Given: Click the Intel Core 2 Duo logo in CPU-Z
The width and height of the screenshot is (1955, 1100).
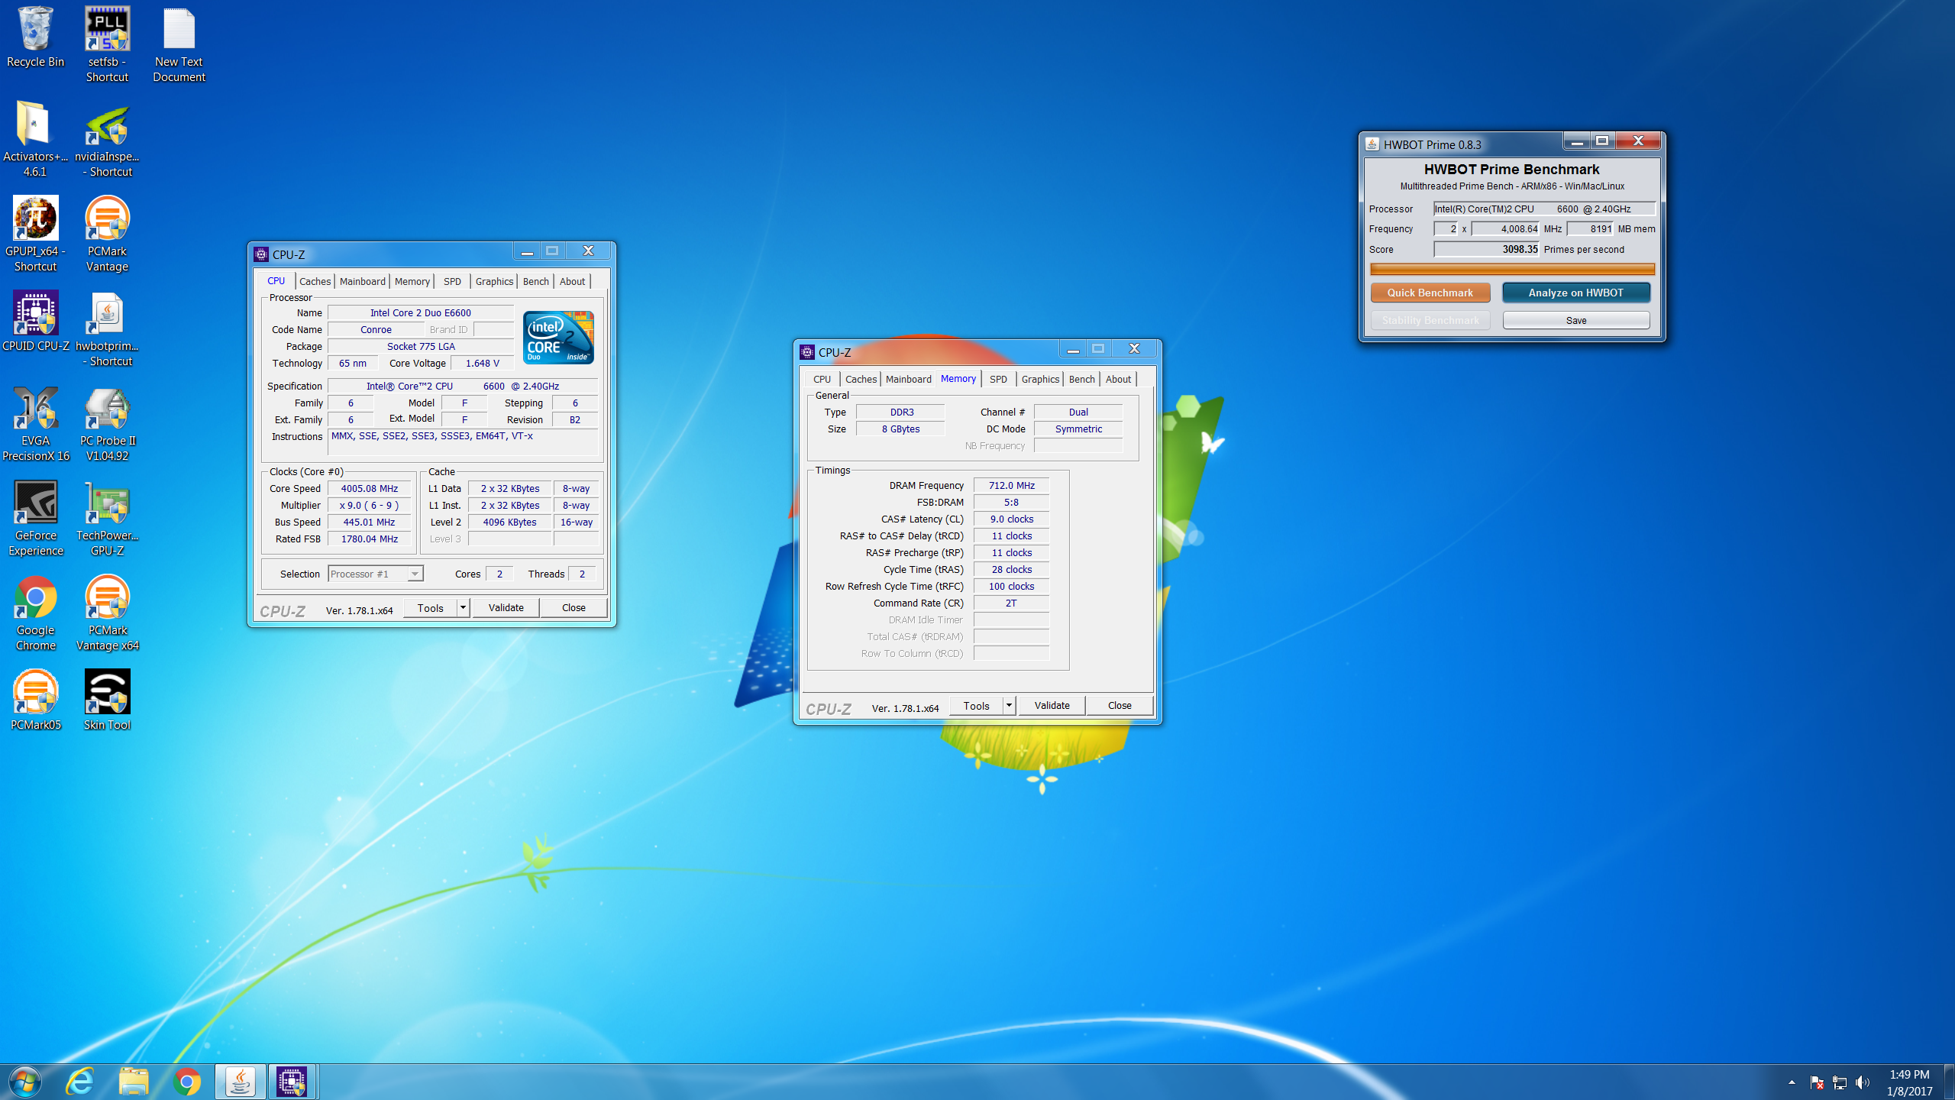Looking at the screenshot, I should (x=558, y=337).
